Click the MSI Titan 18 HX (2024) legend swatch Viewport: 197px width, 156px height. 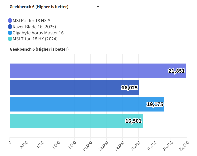(x=10, y=39)
